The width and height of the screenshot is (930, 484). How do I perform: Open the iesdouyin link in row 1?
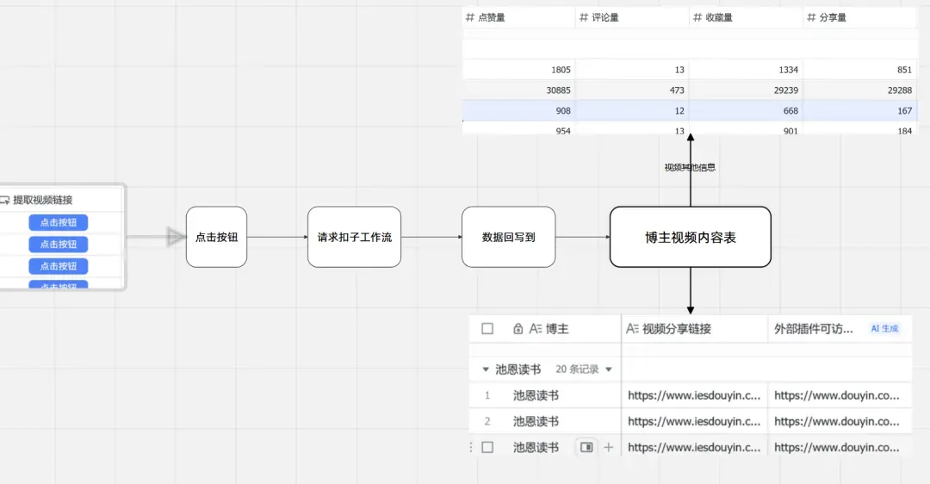point(694,395)
